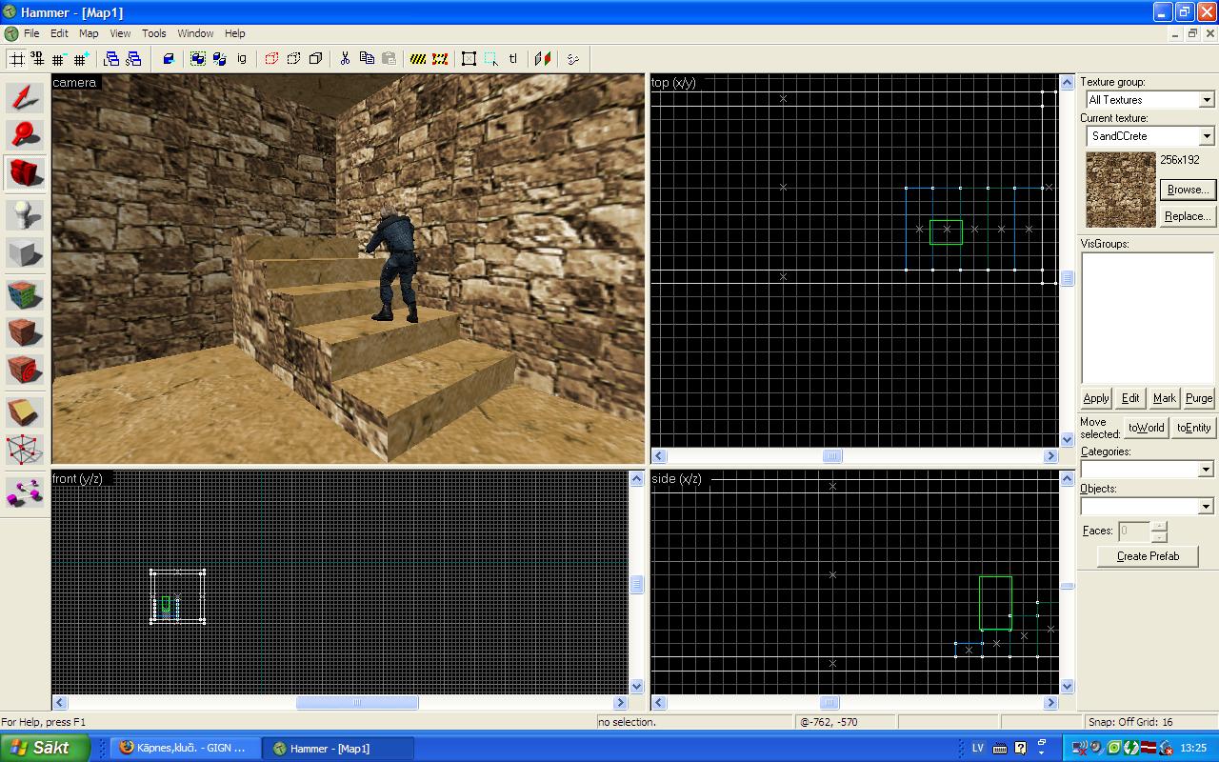This screenshot has width=1219, height=762.
Task: Click the toWorld button
Action: (1146, 428)
